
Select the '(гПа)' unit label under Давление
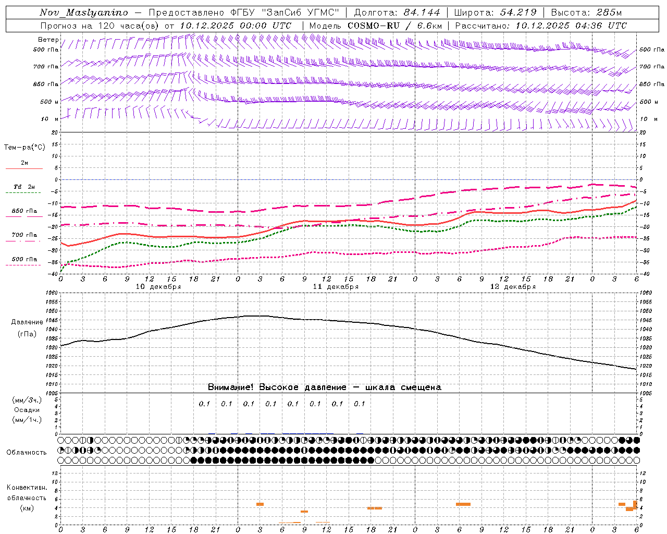[x=27, y=334]
